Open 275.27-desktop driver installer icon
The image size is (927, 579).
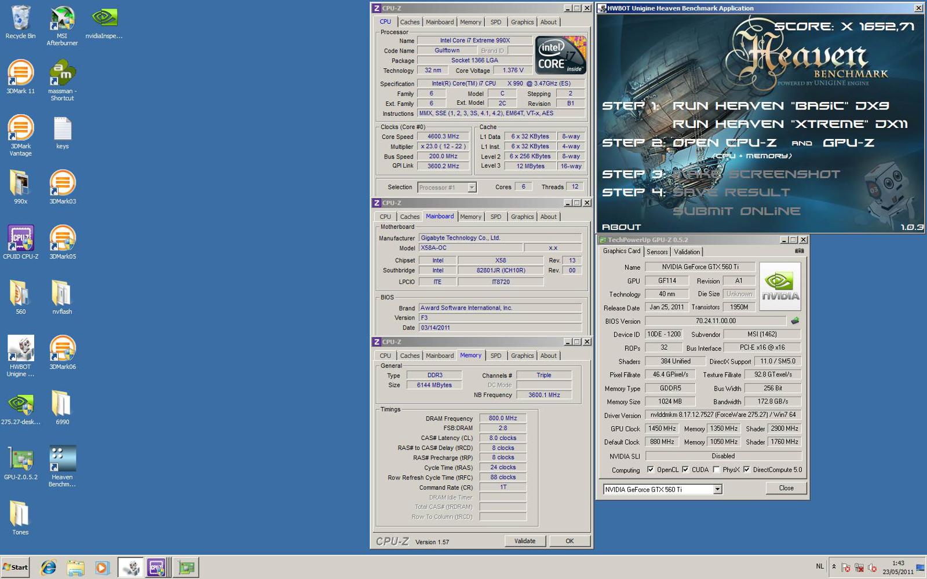click(x=20, y=408)
